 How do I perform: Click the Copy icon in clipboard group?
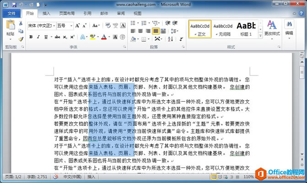click(21, 31)
